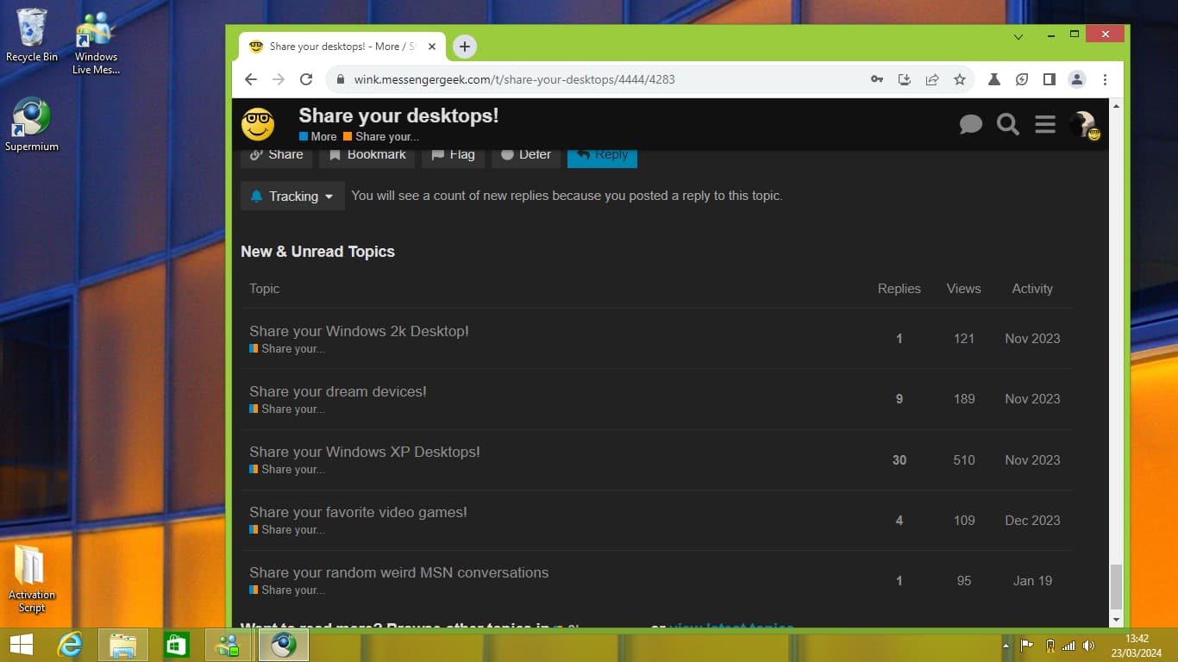The image size is (1178, 662).
Task: Open the forum chat bubble icon
Action: pyautogui.click(x=970, y=124)
